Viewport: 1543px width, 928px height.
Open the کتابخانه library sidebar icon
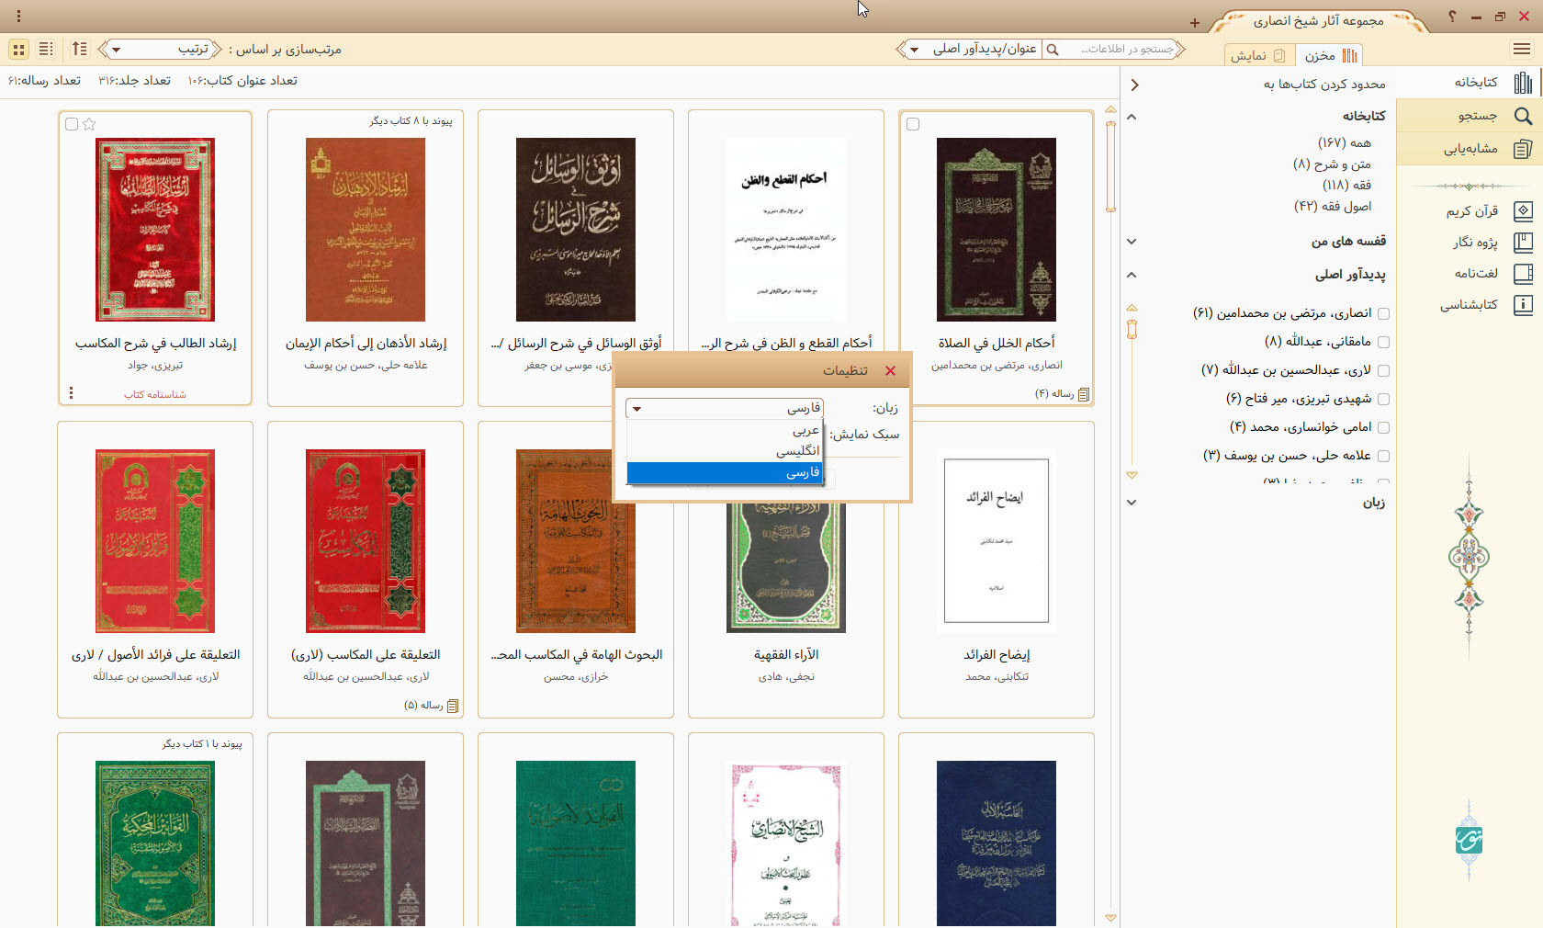click(1523, 83)
